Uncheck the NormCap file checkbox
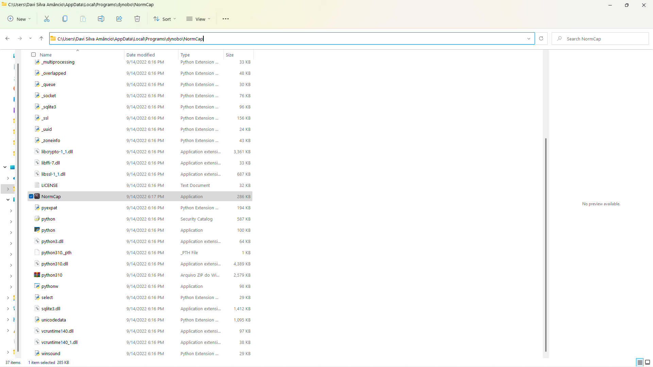This screenshot has width=653, height=367. (31, 196)
